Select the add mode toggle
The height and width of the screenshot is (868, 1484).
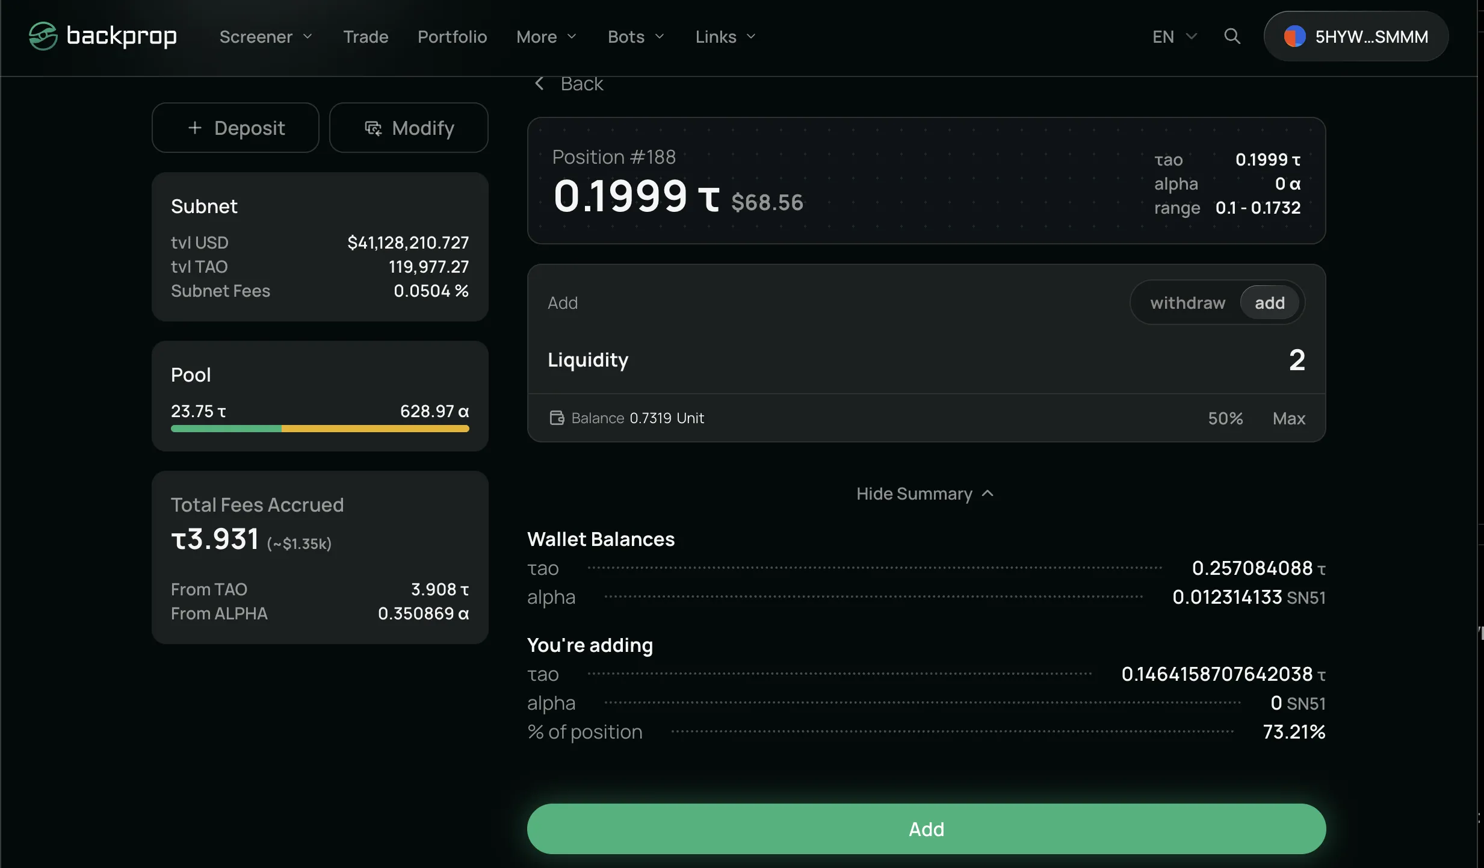pos(1270,303)
